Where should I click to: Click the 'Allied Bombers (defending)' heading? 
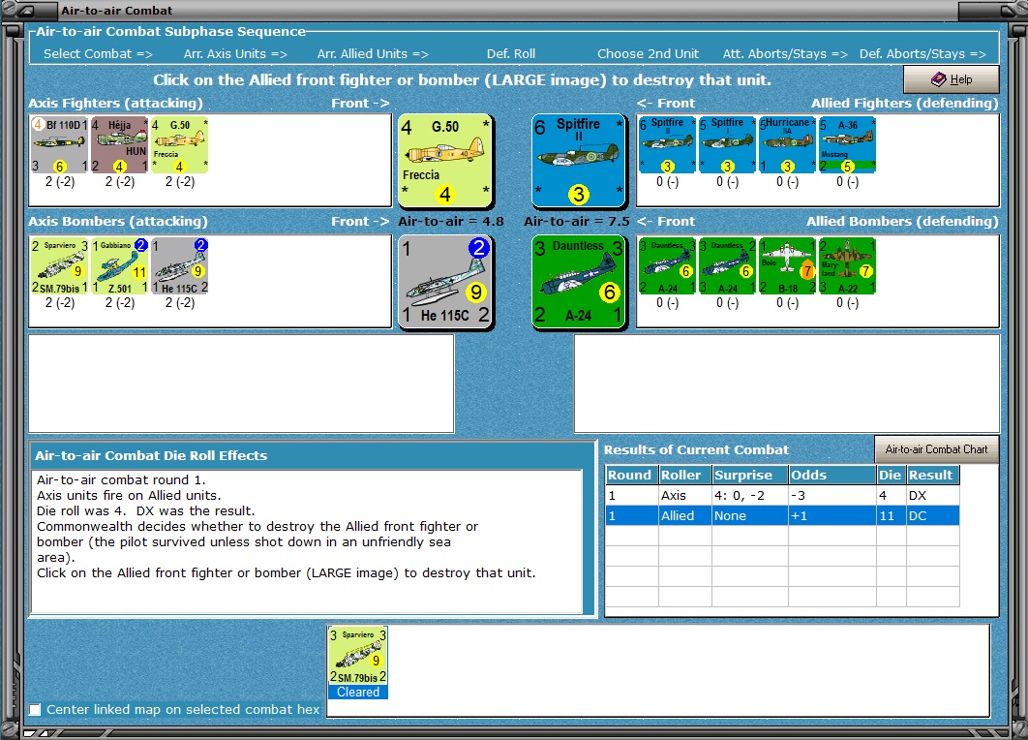click(902, 221)
